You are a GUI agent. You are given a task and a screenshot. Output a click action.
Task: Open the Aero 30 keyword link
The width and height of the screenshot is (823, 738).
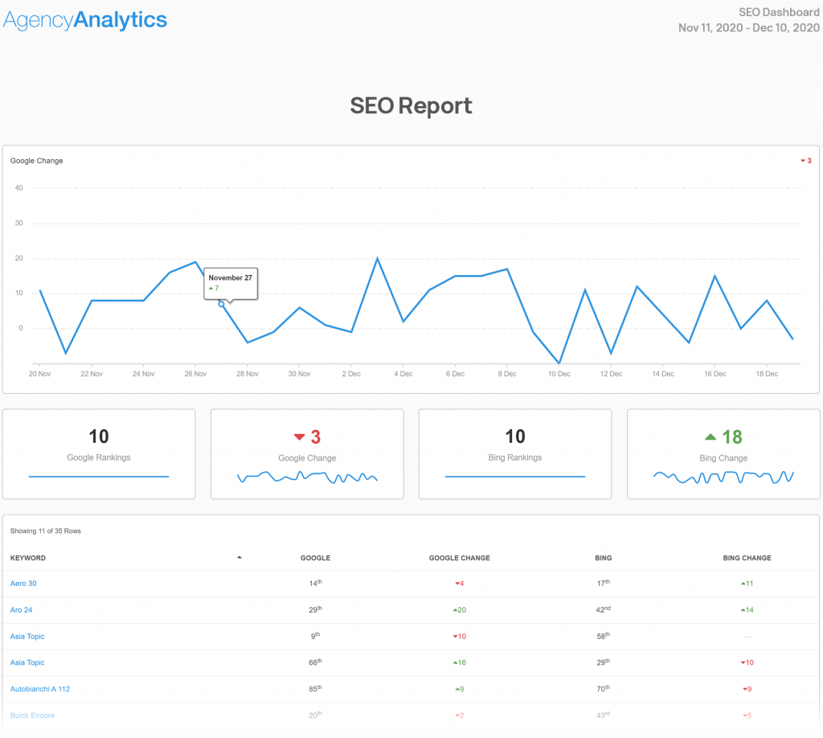click(x=23, y=584)
